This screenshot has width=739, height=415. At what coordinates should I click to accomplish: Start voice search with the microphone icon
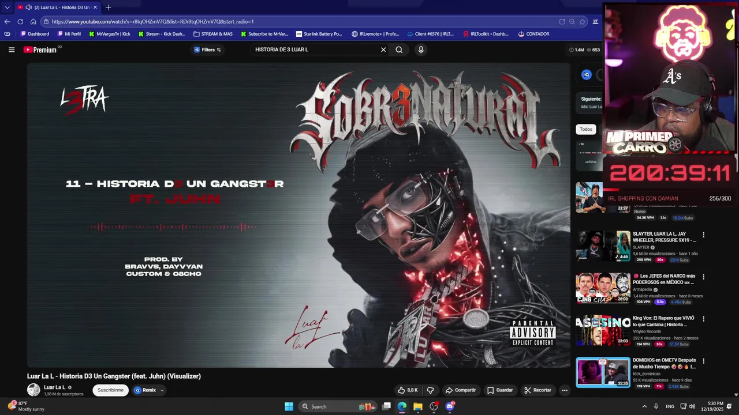(x=421, y=50)
